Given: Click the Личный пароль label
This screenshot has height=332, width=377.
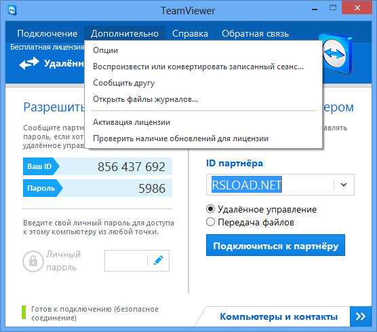Looking at the screenshot, I should (x=63, y=261).
